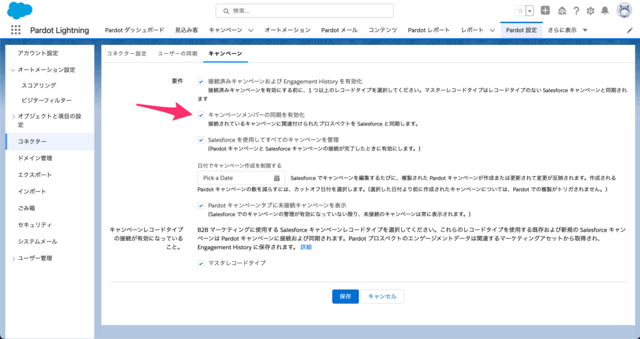The image size is (640, 339).
Task: Open the calendar icon in date picker
Action: tap(277, 179)
